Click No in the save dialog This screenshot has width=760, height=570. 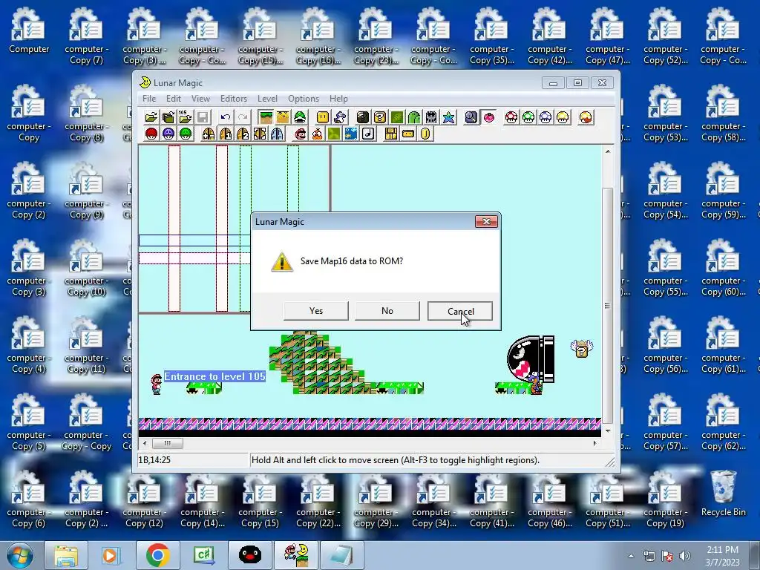pos(387,311)
